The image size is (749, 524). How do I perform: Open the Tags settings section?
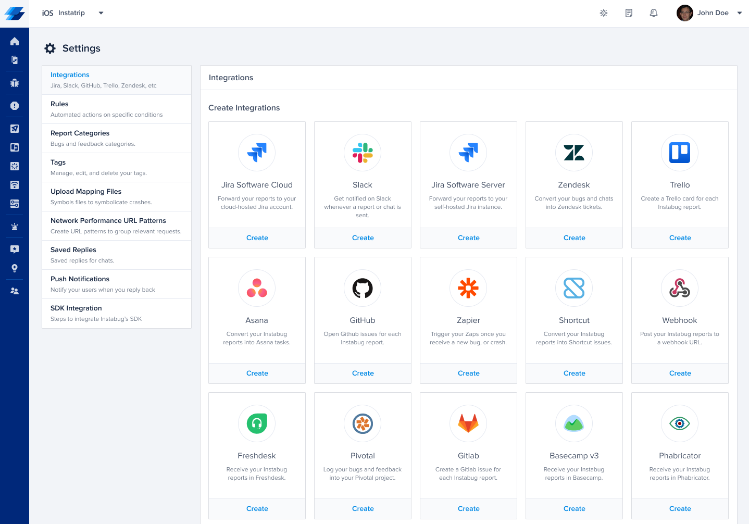(117, 168)
